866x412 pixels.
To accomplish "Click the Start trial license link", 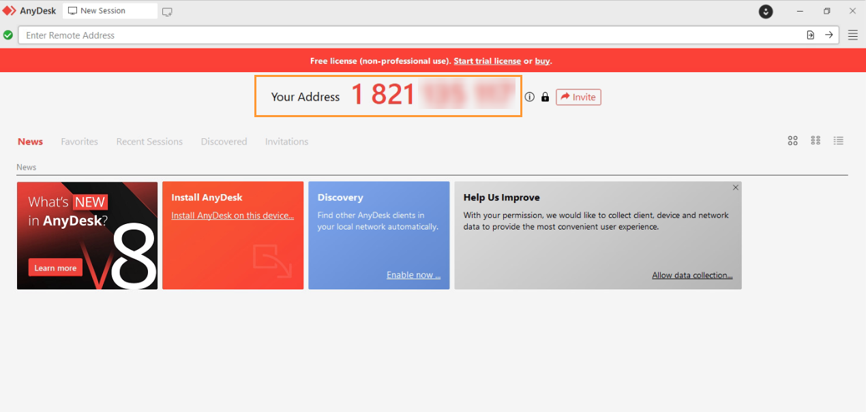I will click(x=487, y=61).
